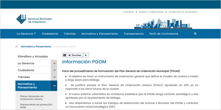Image resolution: width=221 pixels, height=110 pixels.
Task: Expand La Gerencia sidebar chevron
Action: [x=54, y=64]
